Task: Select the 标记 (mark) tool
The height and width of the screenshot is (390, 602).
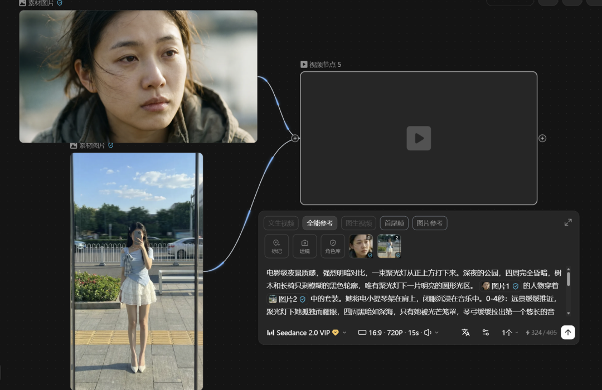Action: 276,246
